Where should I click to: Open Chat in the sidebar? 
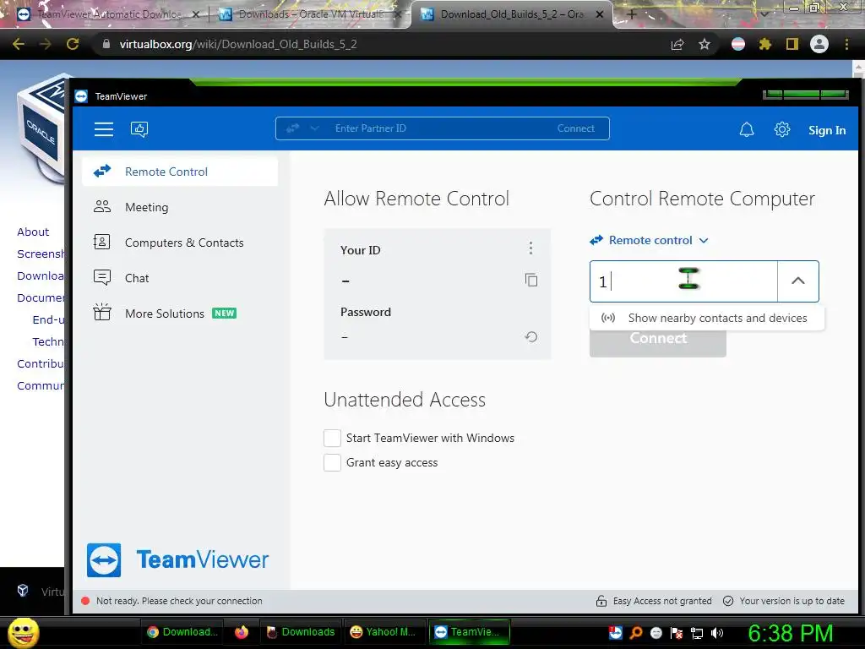[x=180, y=277]
